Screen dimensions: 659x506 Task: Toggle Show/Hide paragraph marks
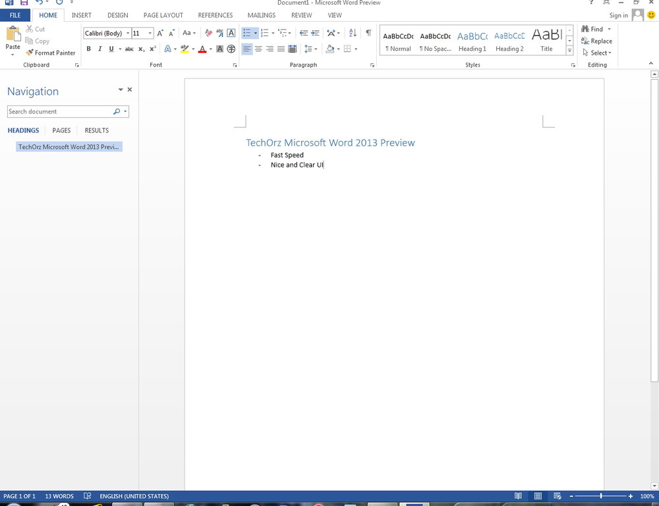point(368,33)
